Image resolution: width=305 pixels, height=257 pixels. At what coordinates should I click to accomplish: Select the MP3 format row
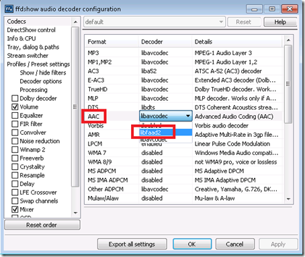(183, 53)
